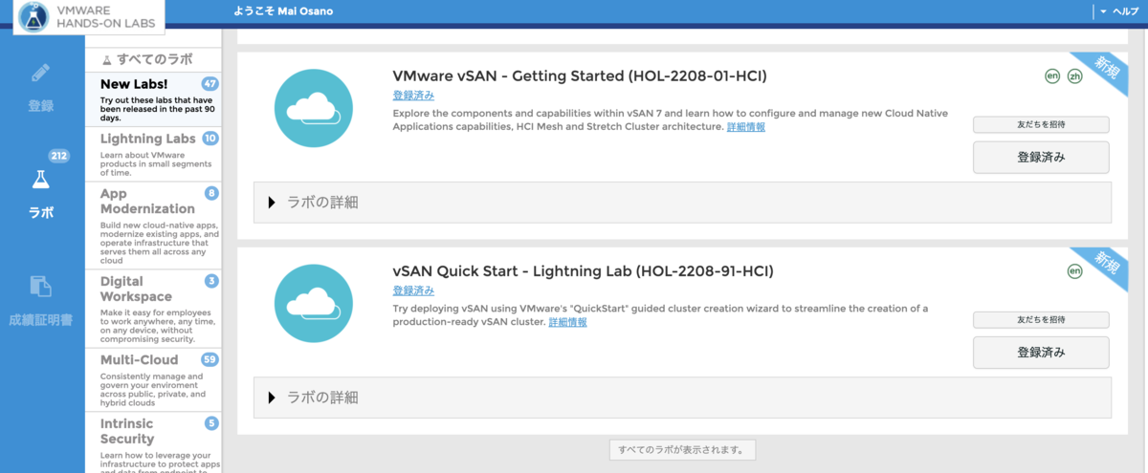Click 友だちを招待 for vSAN Getting Started

(x=1041, y=124)
